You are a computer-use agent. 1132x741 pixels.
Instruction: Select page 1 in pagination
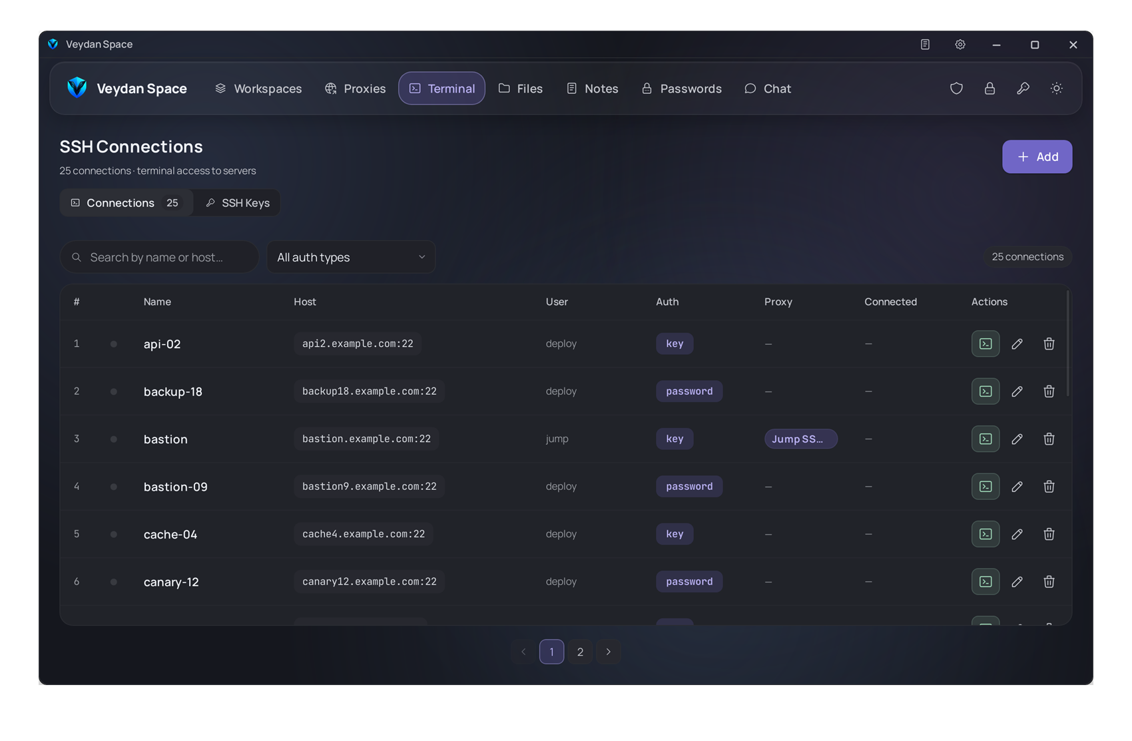(x=551, y=652)
